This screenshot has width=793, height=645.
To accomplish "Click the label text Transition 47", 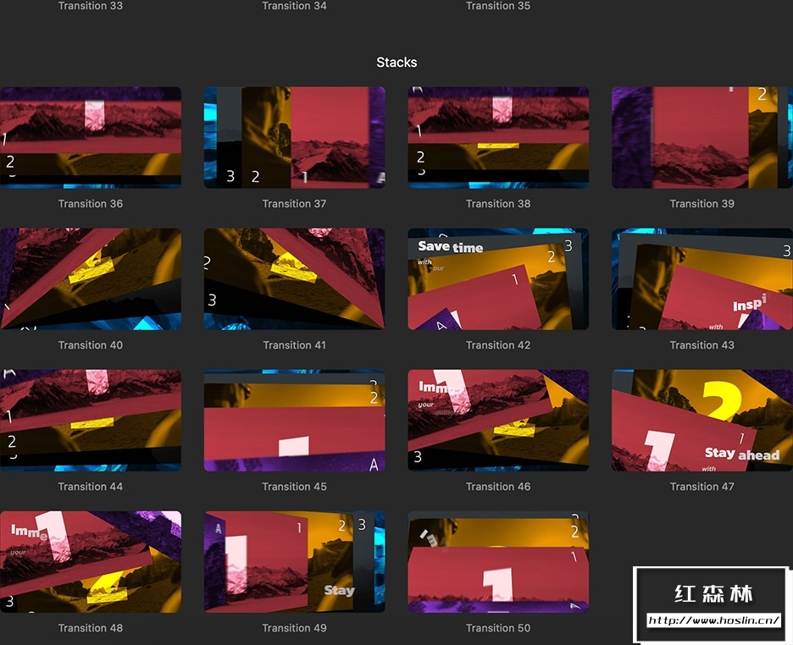I will 702,487.
